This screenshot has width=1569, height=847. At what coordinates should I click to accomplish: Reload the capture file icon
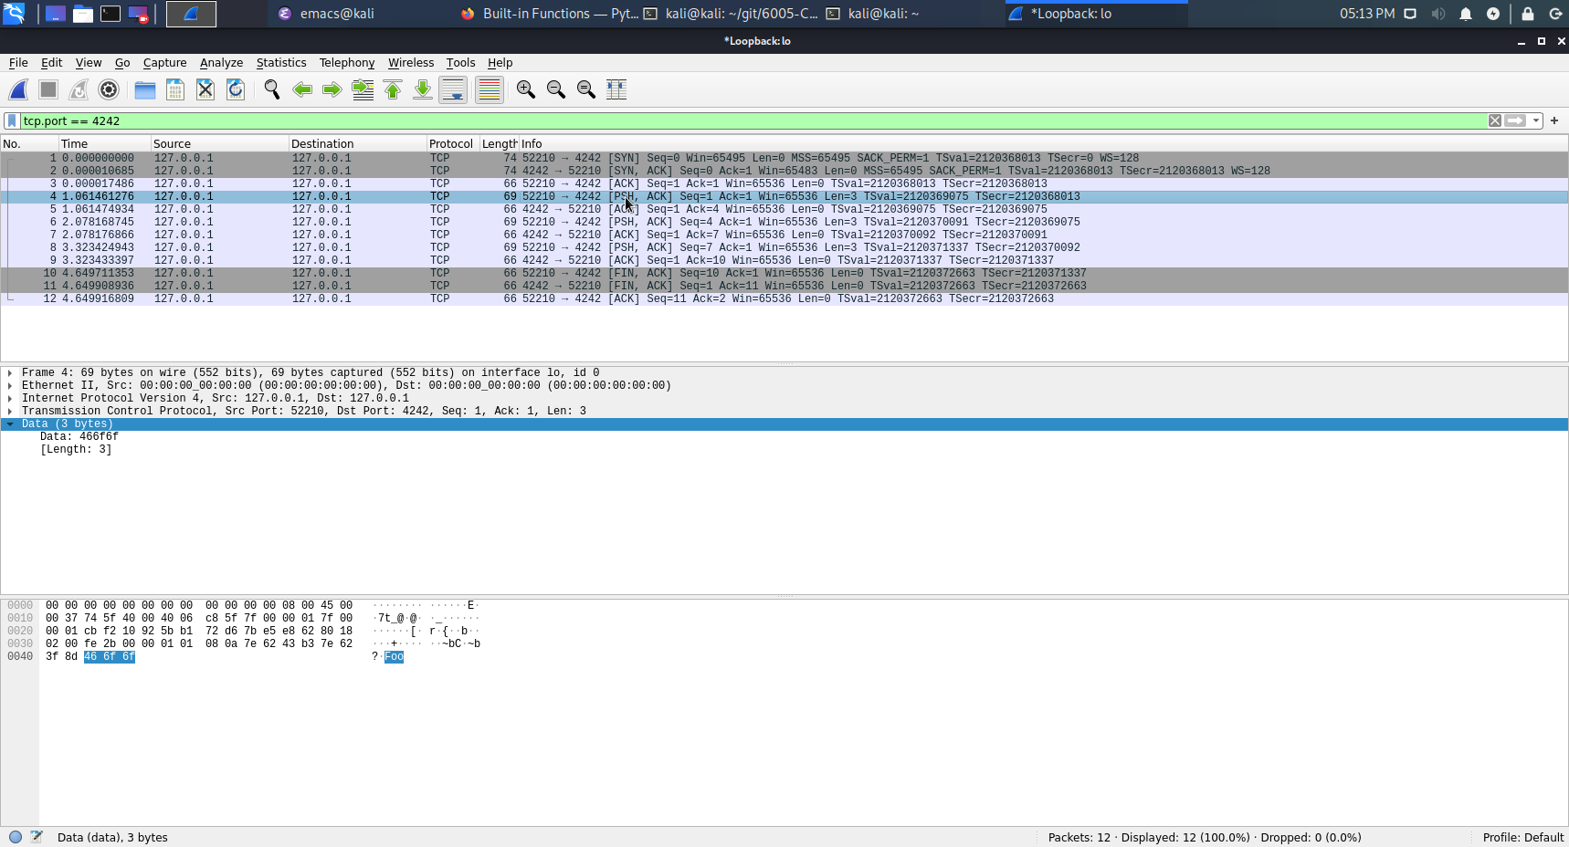click(236, 89)
